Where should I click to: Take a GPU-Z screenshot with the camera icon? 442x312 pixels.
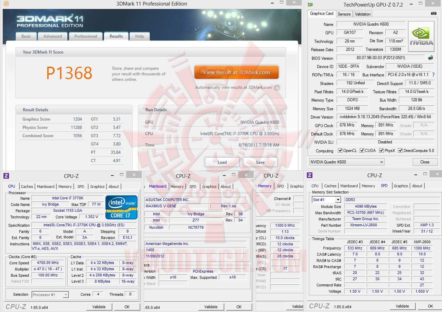point(434,13)
